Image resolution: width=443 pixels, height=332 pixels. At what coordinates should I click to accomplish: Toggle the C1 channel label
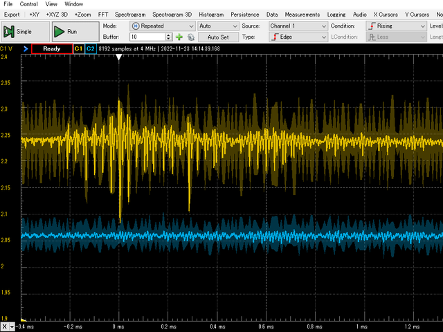point(78,49)
